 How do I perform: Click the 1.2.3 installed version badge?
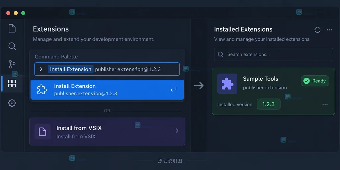pyautogui.click(x=268, y=104)
